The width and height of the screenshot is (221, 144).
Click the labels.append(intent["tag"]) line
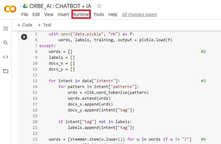coord(101,128)
